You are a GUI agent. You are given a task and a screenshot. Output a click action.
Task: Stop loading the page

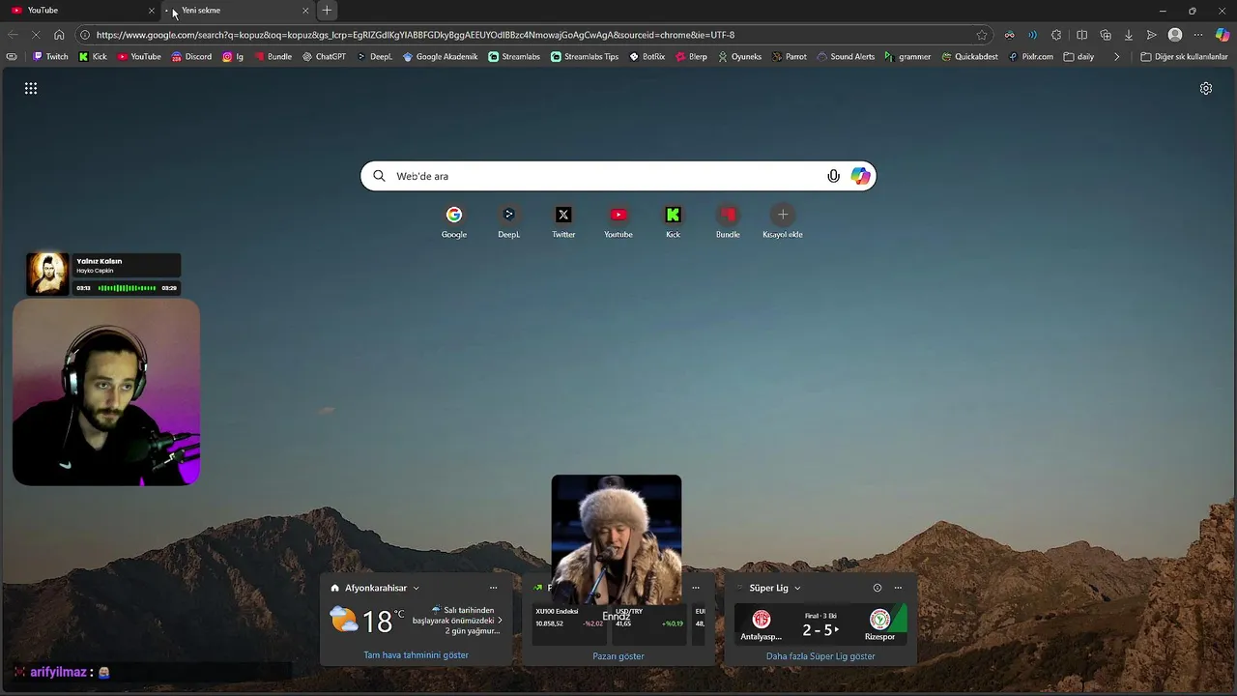[x=36, y=35]
